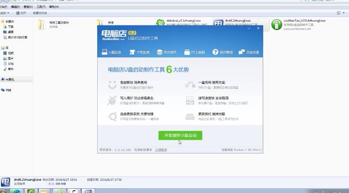
Task: Select the 常用工具及软件 folder in Explorer
Action: (53, 24)
